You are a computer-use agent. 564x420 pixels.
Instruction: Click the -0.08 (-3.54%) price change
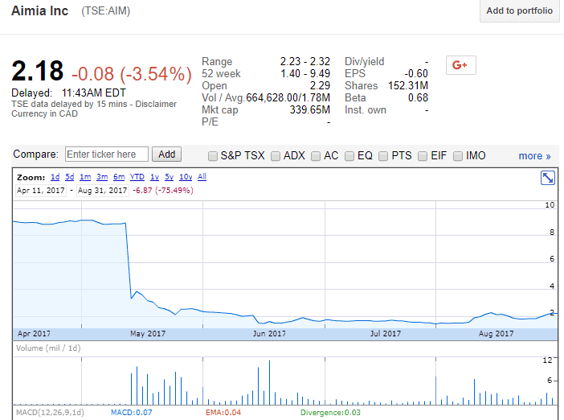132,74
